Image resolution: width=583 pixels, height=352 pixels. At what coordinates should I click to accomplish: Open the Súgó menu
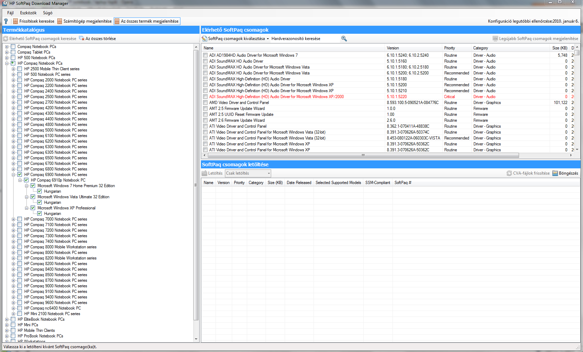tap(48, 13)
